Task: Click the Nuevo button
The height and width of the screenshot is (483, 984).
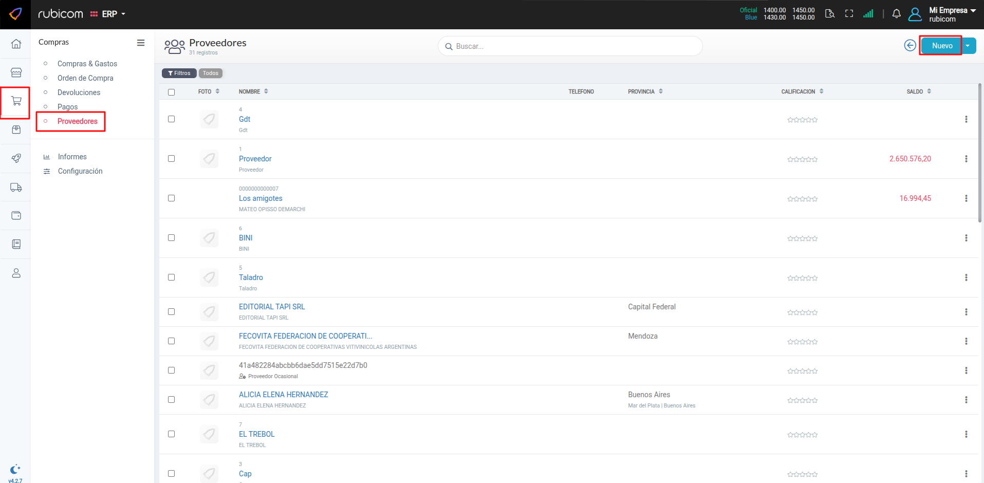Action: coord(941,46)
